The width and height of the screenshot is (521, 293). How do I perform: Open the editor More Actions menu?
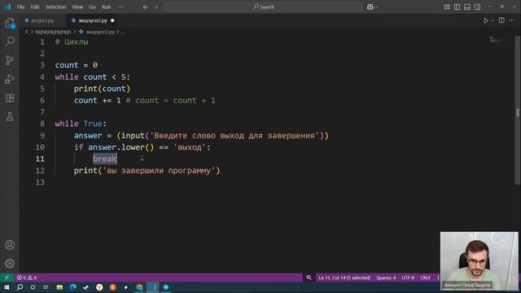click(511, 20)
